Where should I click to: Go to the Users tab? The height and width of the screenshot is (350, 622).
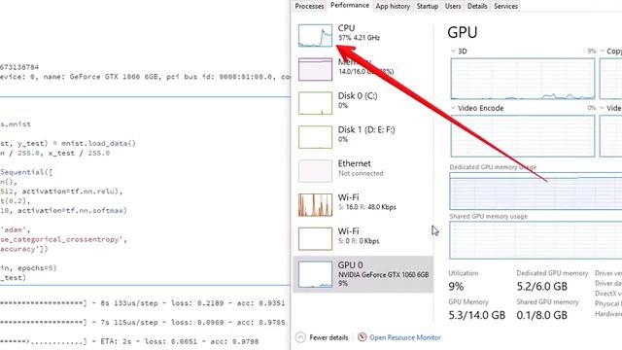453,6
